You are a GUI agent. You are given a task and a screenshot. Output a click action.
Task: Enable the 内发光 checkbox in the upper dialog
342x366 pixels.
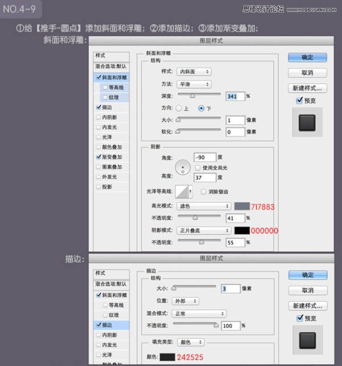[x=98, y=127]
